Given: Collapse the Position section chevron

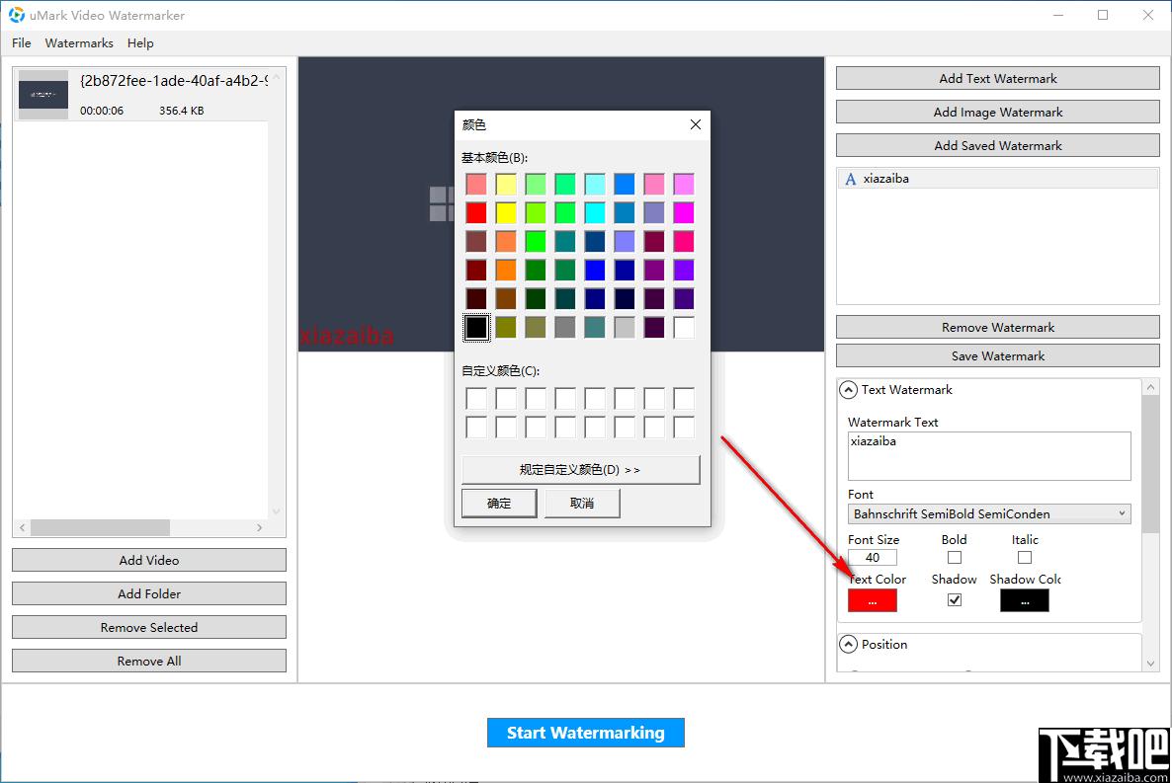Looking at the screenshot, I should point(848,644).
